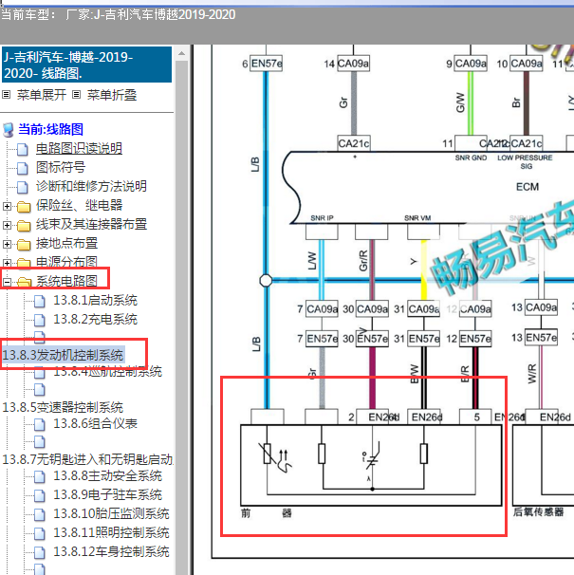Screen dimensions: 574x575
Task: Open 13.8.4巡航控制系统 diagram
Action: 108,372
